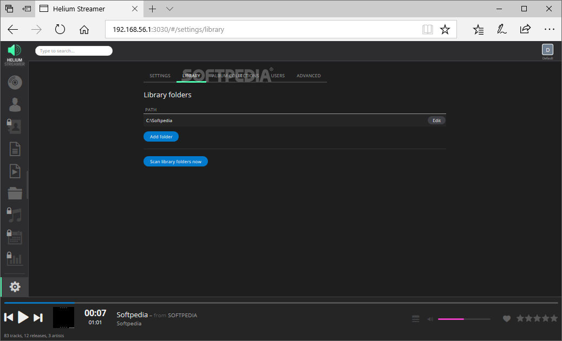Screen dimensions: 562x341
Task: Open the play queue list icon
Action: point(415,318)
